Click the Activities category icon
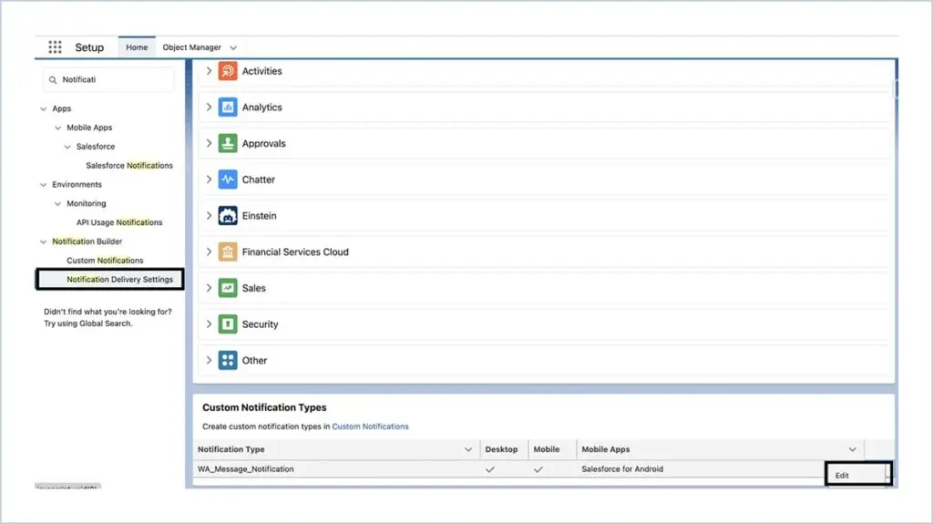933x524 pixels. click(227, 71)
